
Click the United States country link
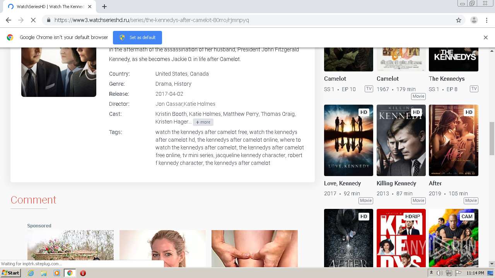coord(172,74)
